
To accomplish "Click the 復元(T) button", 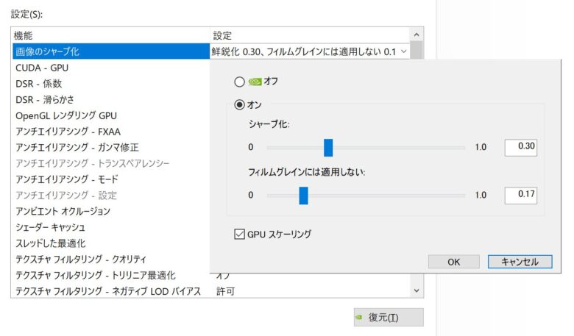I will 389,317.
